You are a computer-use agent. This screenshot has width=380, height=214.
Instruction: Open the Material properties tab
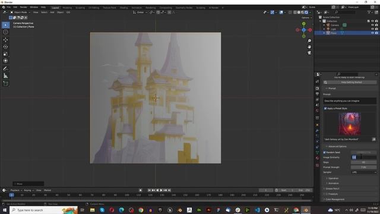pyautogui.click(x=317, y=158)
